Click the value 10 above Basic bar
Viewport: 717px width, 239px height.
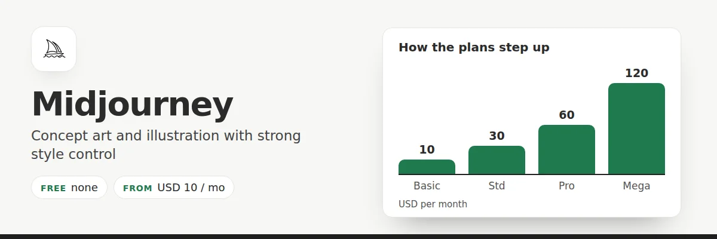427,149
